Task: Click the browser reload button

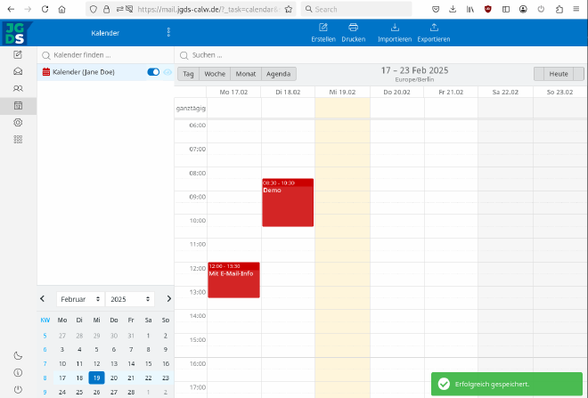Action: click(45, 9)
